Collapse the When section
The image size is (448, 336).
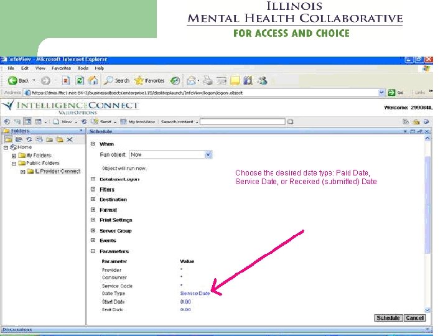93,144
